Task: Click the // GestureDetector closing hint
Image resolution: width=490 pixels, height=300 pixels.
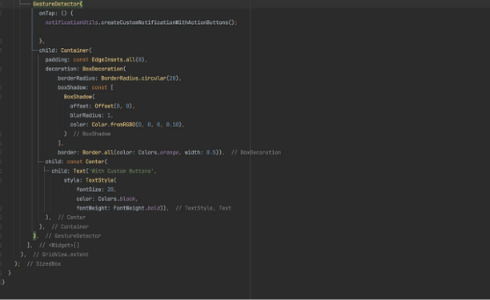Action: [x=73, y=236]
